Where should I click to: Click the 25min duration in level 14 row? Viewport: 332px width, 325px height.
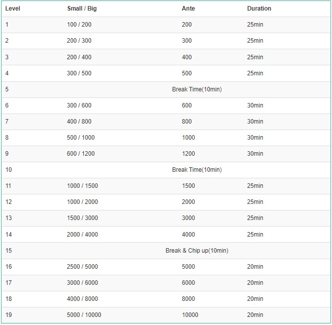click(255, 235)
